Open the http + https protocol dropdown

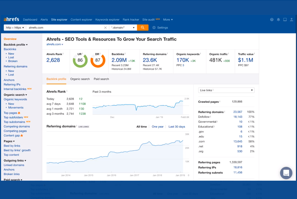pyautogui.click(x=15, y=28)
